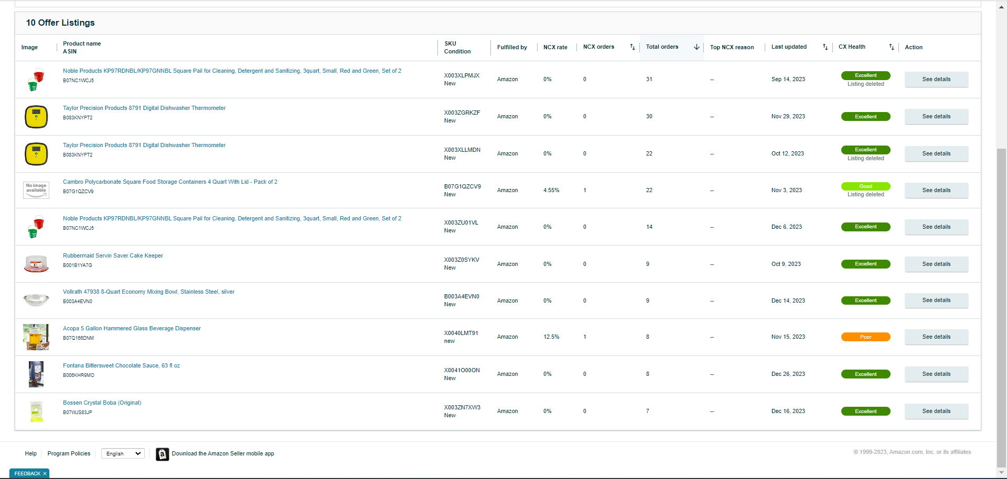Click the Dec 26, 2023 last updated date
This screenshot has height=479, width=1007.
[x=788, y=374]
